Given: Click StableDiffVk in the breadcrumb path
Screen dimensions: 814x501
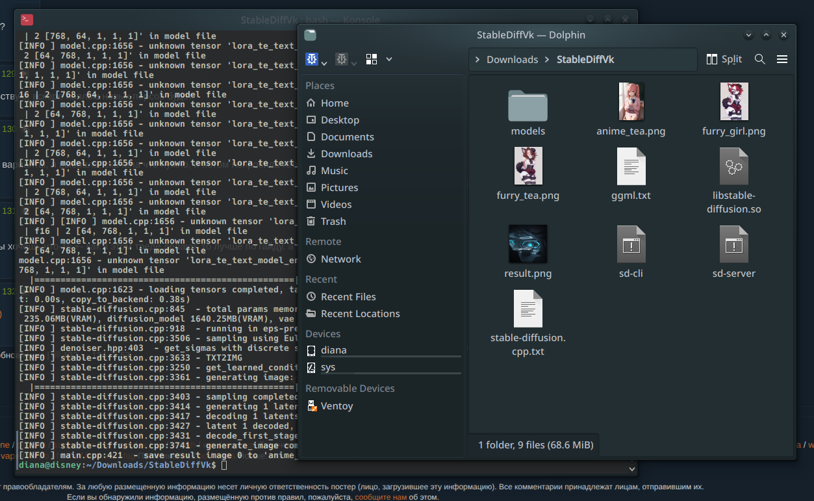Looking at the screenshot, I should (x=585, y=60).
